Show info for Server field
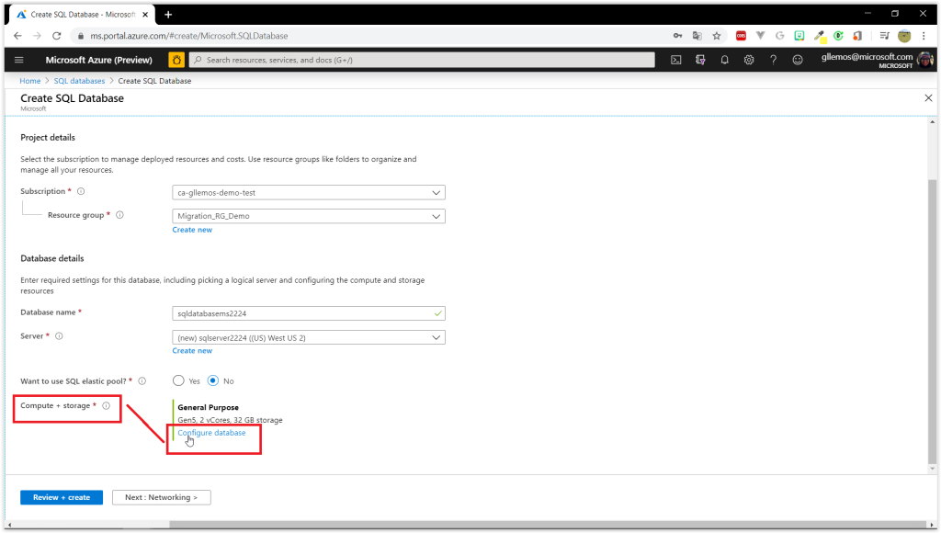The width and height of the screenshot is (941, 533). [x=59, y=336]
